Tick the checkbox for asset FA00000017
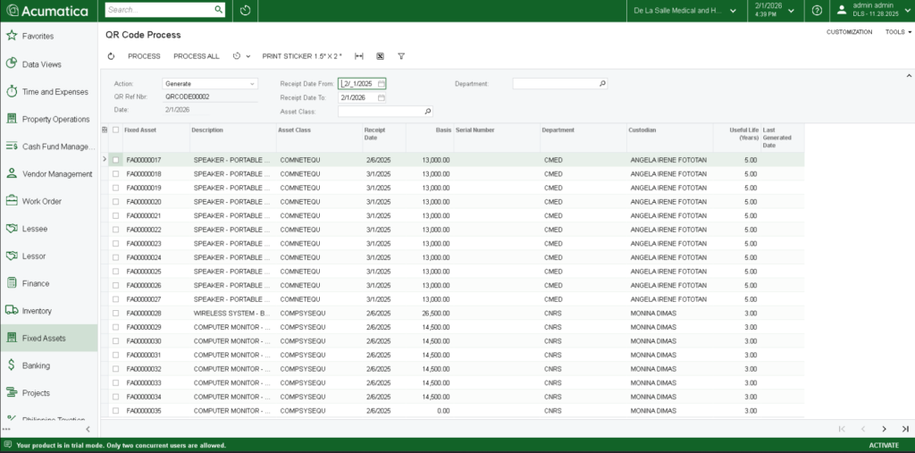 tap(115, 160)
